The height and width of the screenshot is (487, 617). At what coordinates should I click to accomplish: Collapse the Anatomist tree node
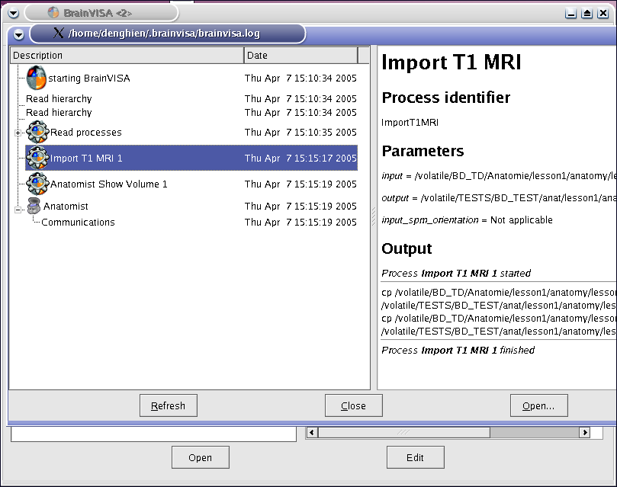coord(18,207)
